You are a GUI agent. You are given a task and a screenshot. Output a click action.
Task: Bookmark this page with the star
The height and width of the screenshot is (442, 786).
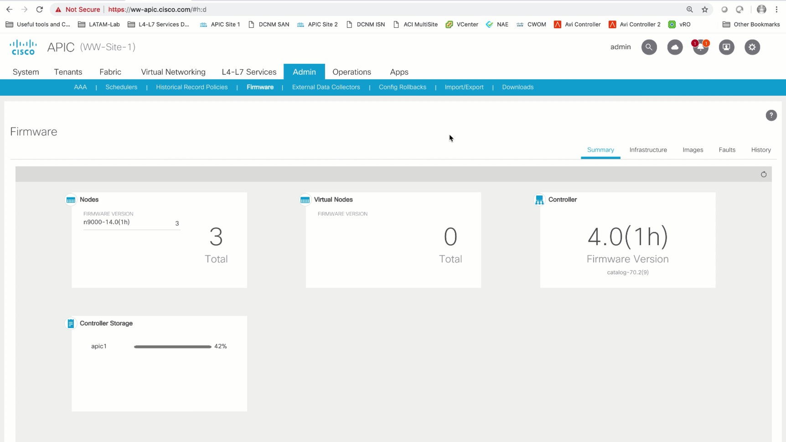point(705,9)
